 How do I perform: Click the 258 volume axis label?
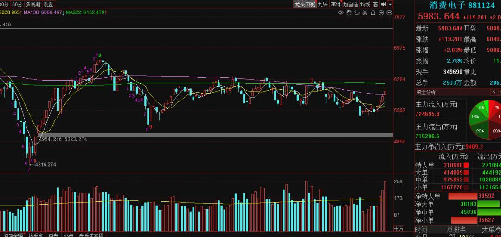(398, 181)
